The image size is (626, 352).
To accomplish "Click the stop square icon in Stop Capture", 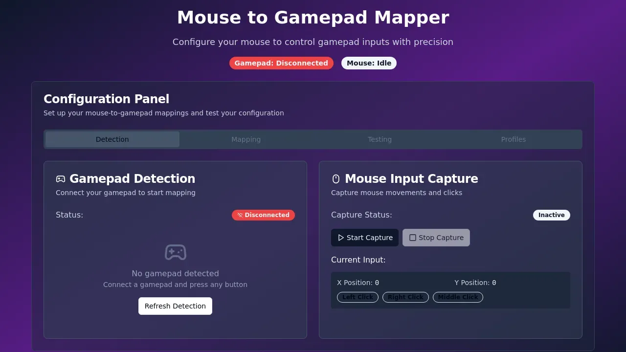I will tap(413, 238).
